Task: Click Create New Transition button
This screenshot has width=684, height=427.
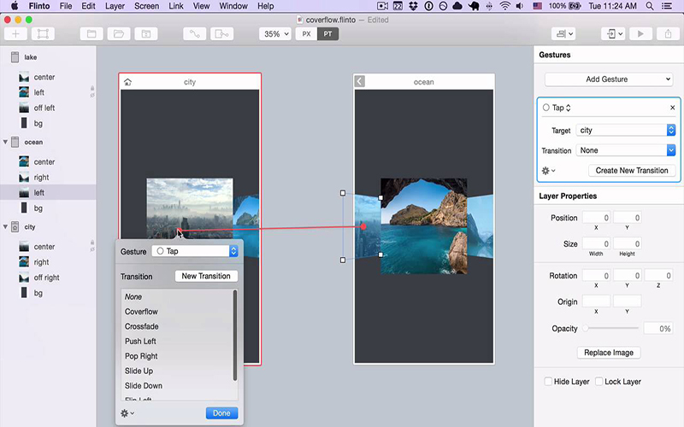Action: click(x=632, y=171)
